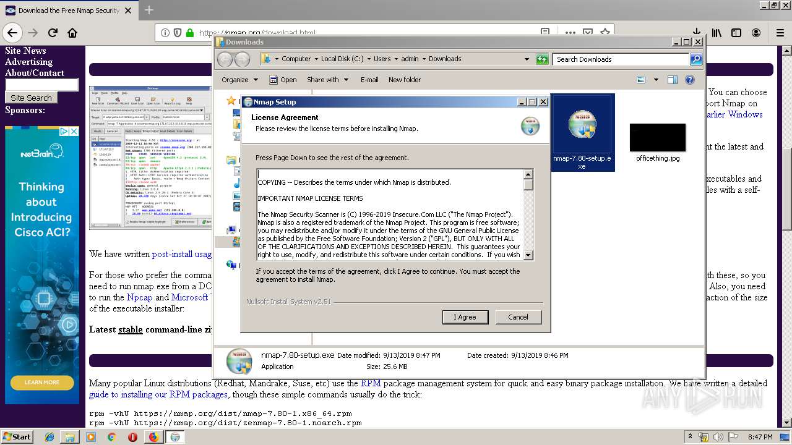Select officething.jpg thumbnail
This screenshot has height=445, width=792.
click(658, 137)
